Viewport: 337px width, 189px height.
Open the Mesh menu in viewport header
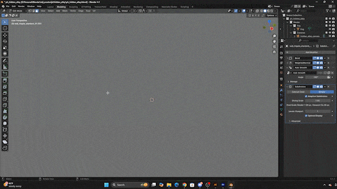point(65,11)
